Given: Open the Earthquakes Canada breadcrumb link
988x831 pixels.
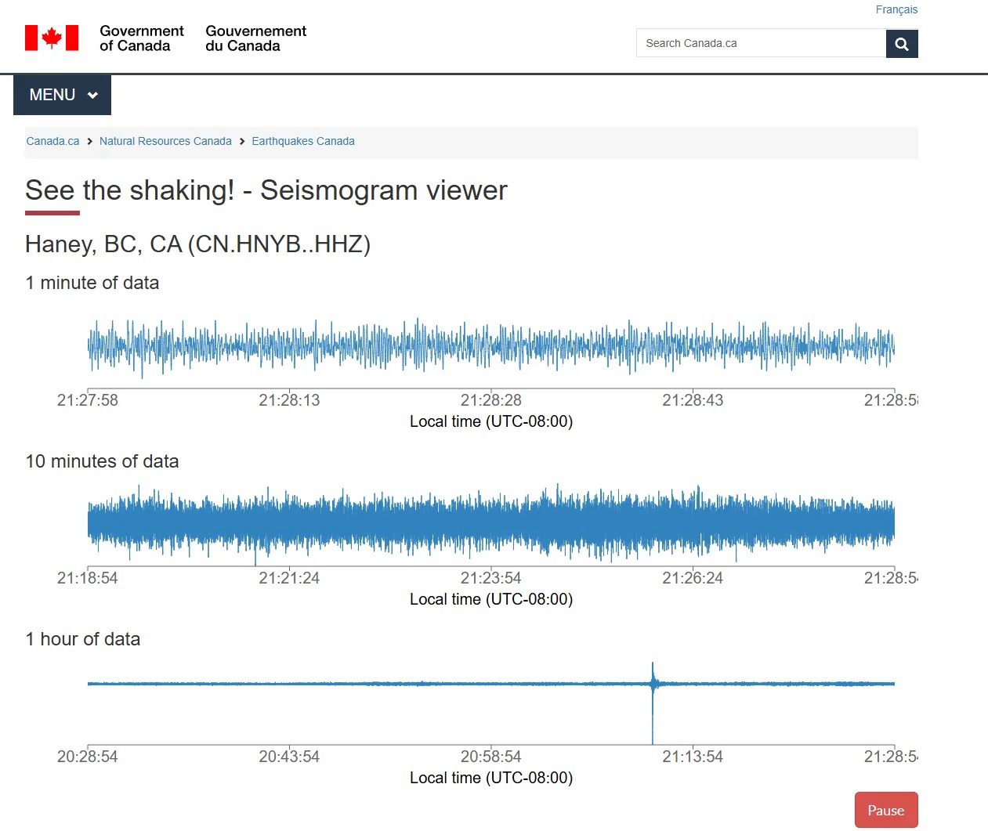Looking at the screenshot, I should 303,142.
